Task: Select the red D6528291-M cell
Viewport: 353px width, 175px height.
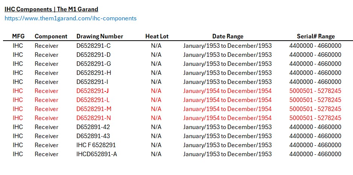Action: [94, 109]
